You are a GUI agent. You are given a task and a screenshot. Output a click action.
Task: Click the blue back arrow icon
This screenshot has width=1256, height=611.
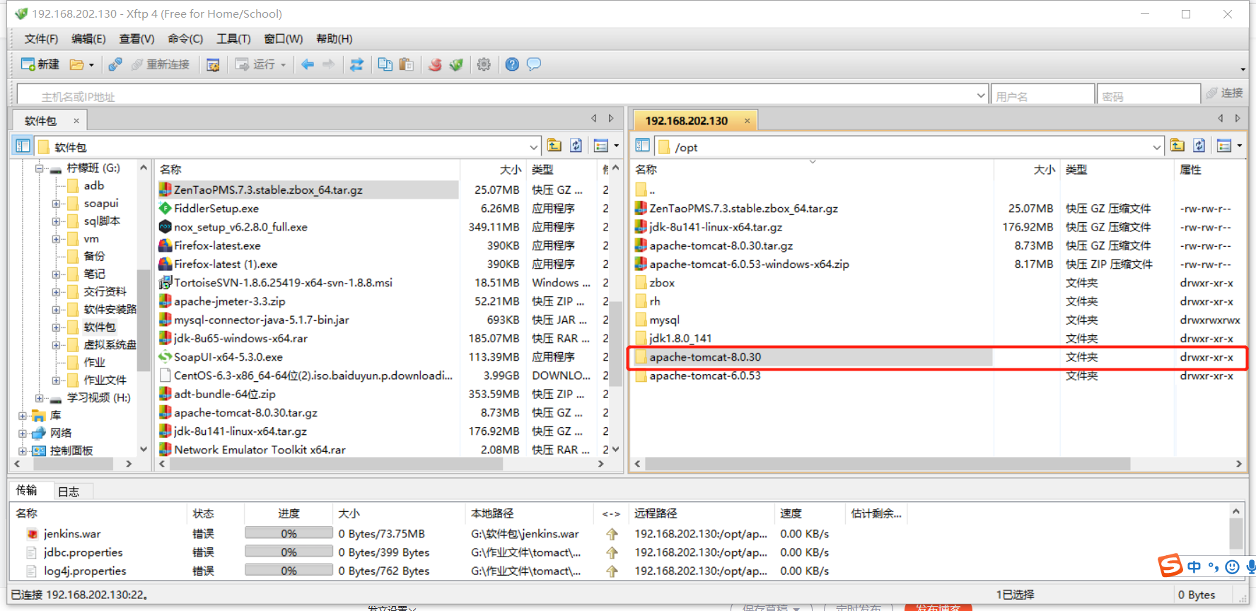[x=308, y=64]
